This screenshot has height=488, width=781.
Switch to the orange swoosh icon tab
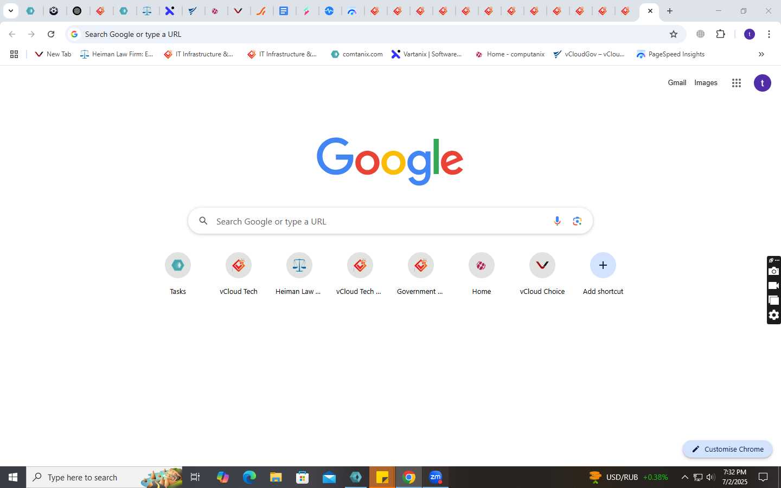coord(261,11)
